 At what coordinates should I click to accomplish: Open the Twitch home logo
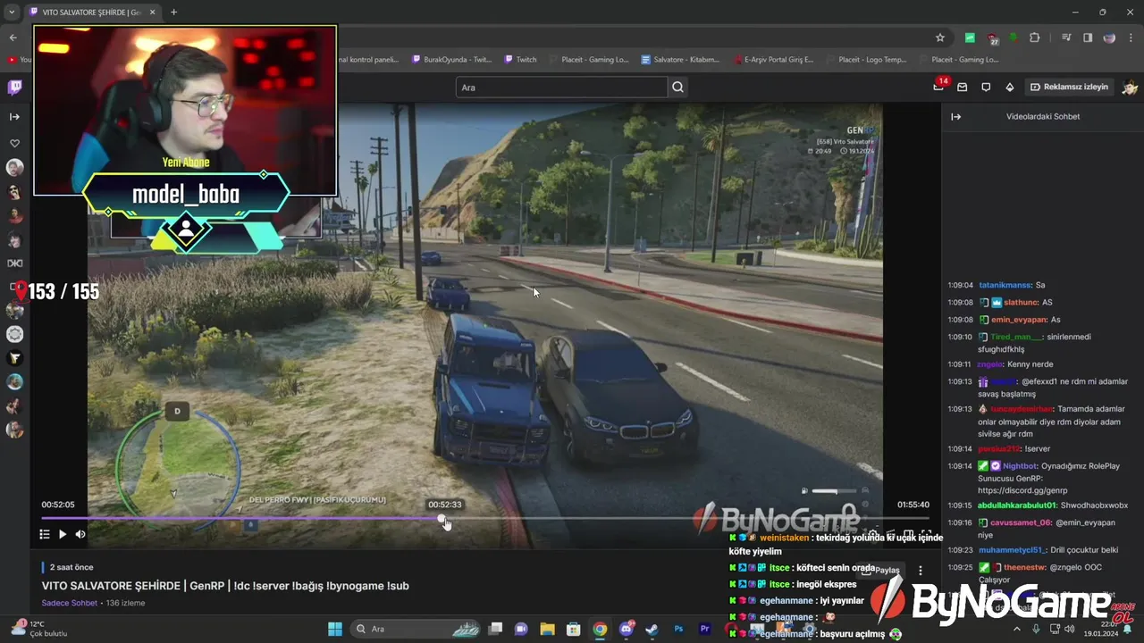click(x=14, y=87)
